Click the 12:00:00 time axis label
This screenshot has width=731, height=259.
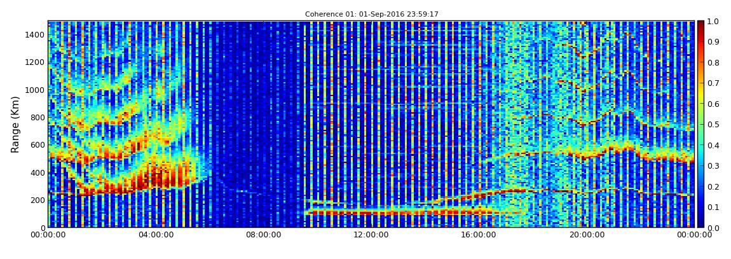[371, 235]
